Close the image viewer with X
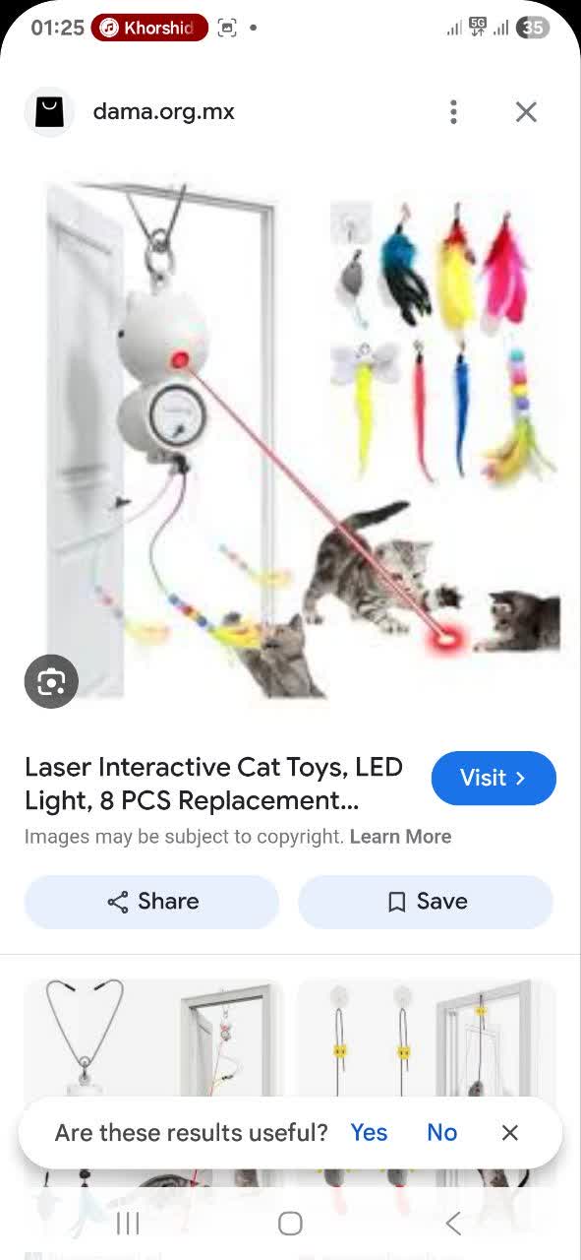 pos(526,112)
